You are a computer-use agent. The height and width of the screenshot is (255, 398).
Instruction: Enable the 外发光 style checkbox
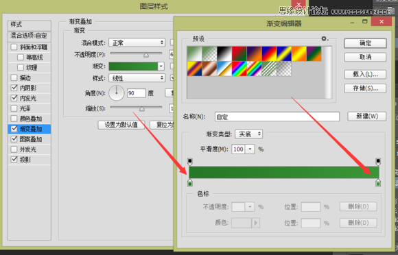(x=14, y=149)
